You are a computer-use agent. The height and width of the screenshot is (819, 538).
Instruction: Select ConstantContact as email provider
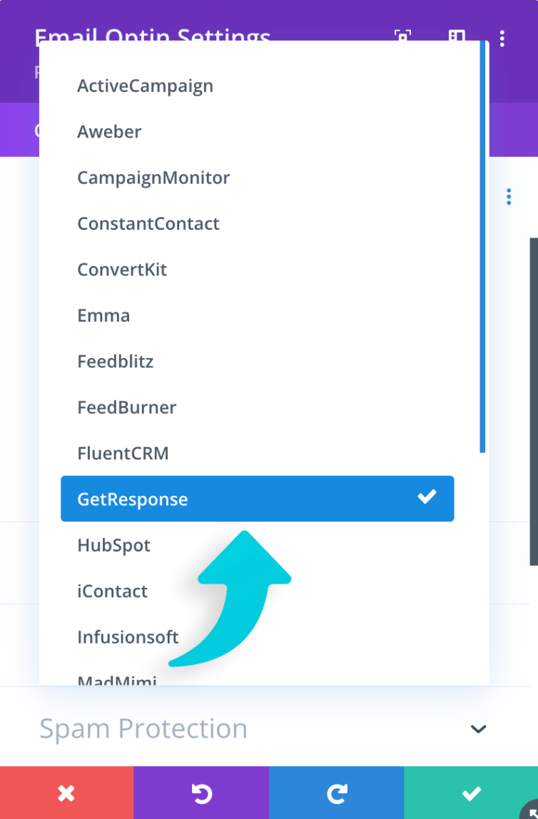click(x=148, y=223)
